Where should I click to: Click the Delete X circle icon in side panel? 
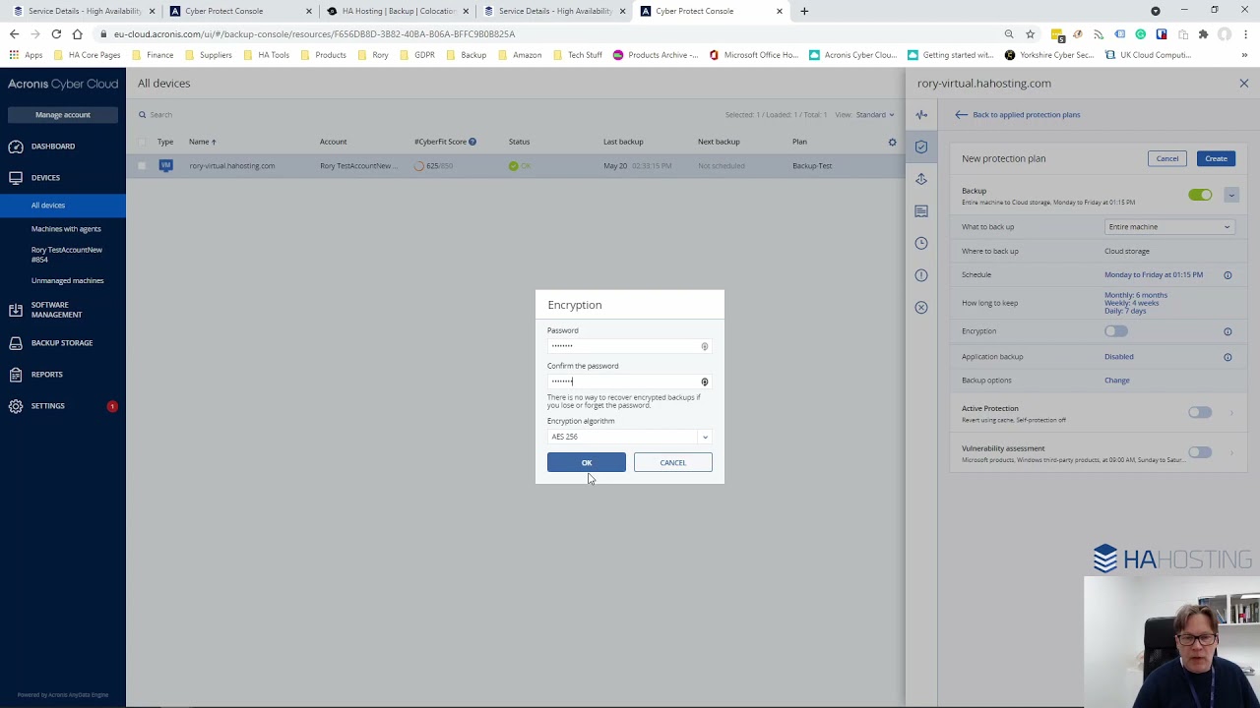coord(921,308)
